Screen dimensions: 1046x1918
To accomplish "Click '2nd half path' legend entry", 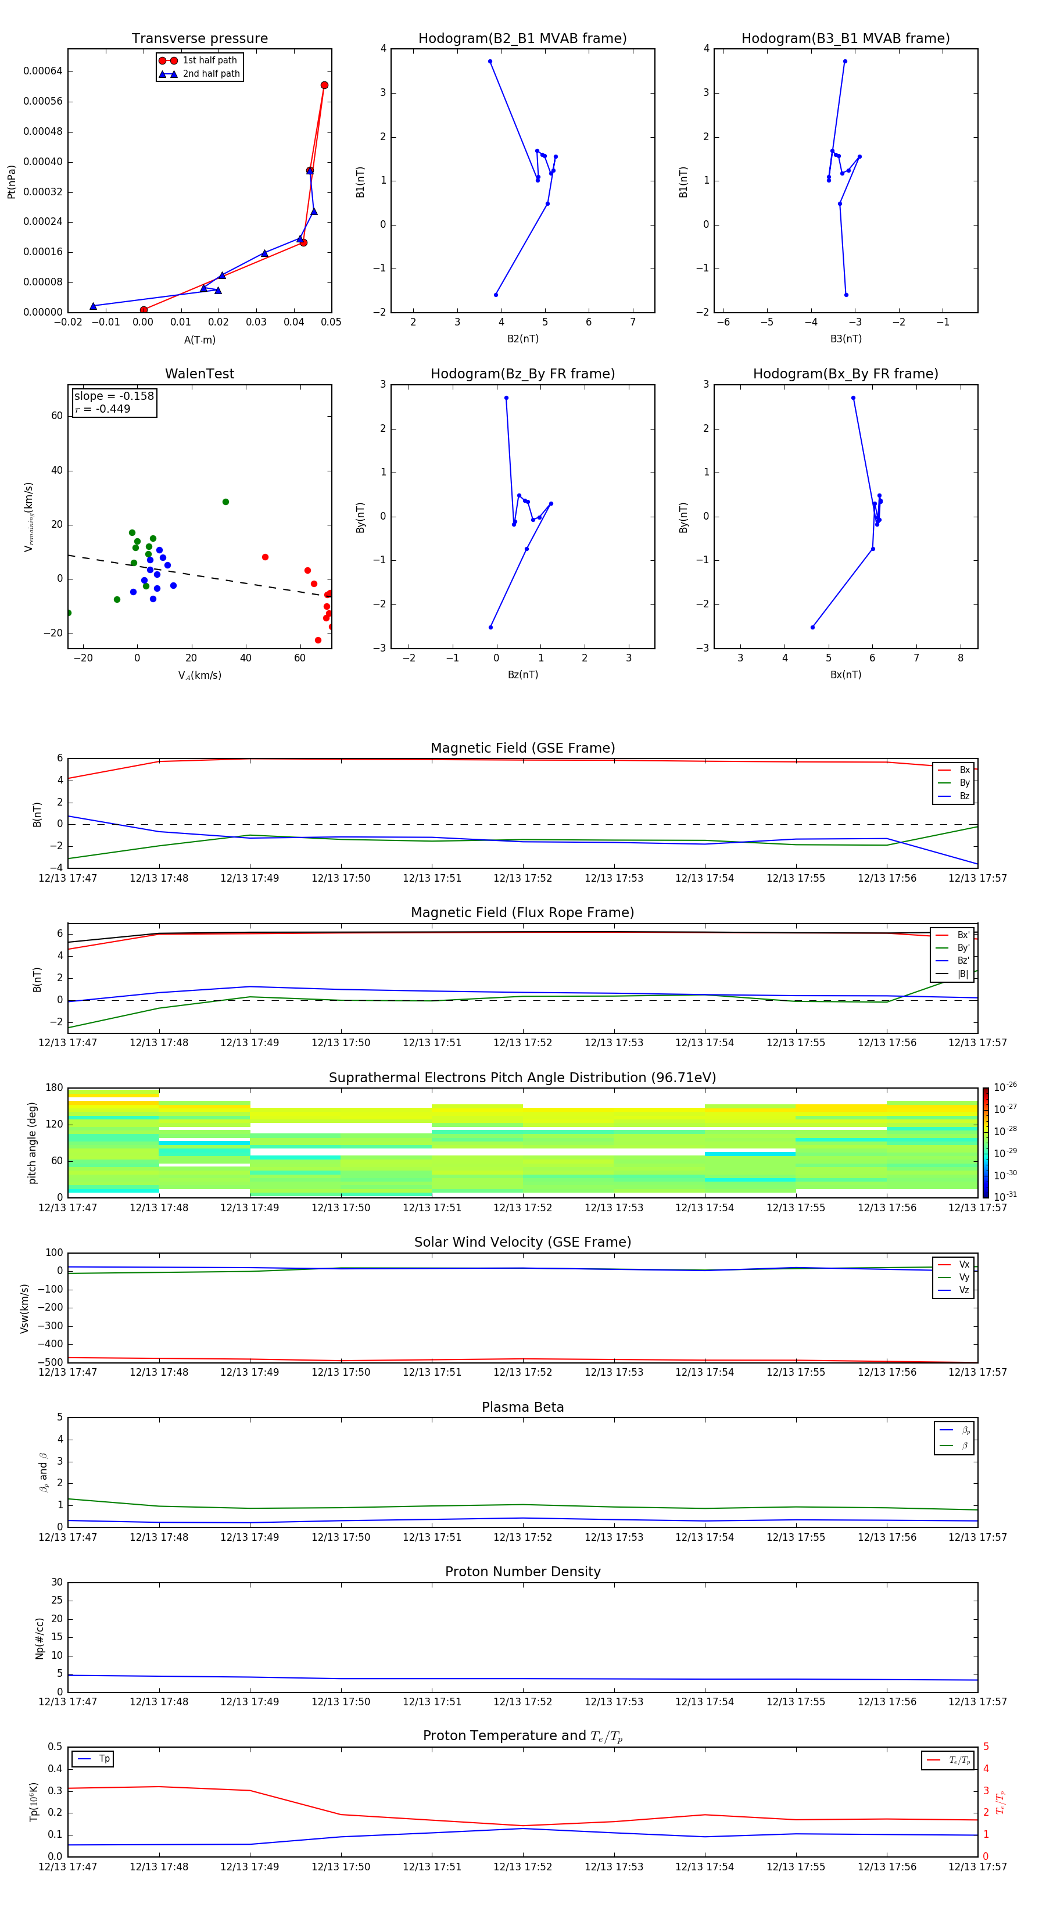I will [x=199, y=74].
